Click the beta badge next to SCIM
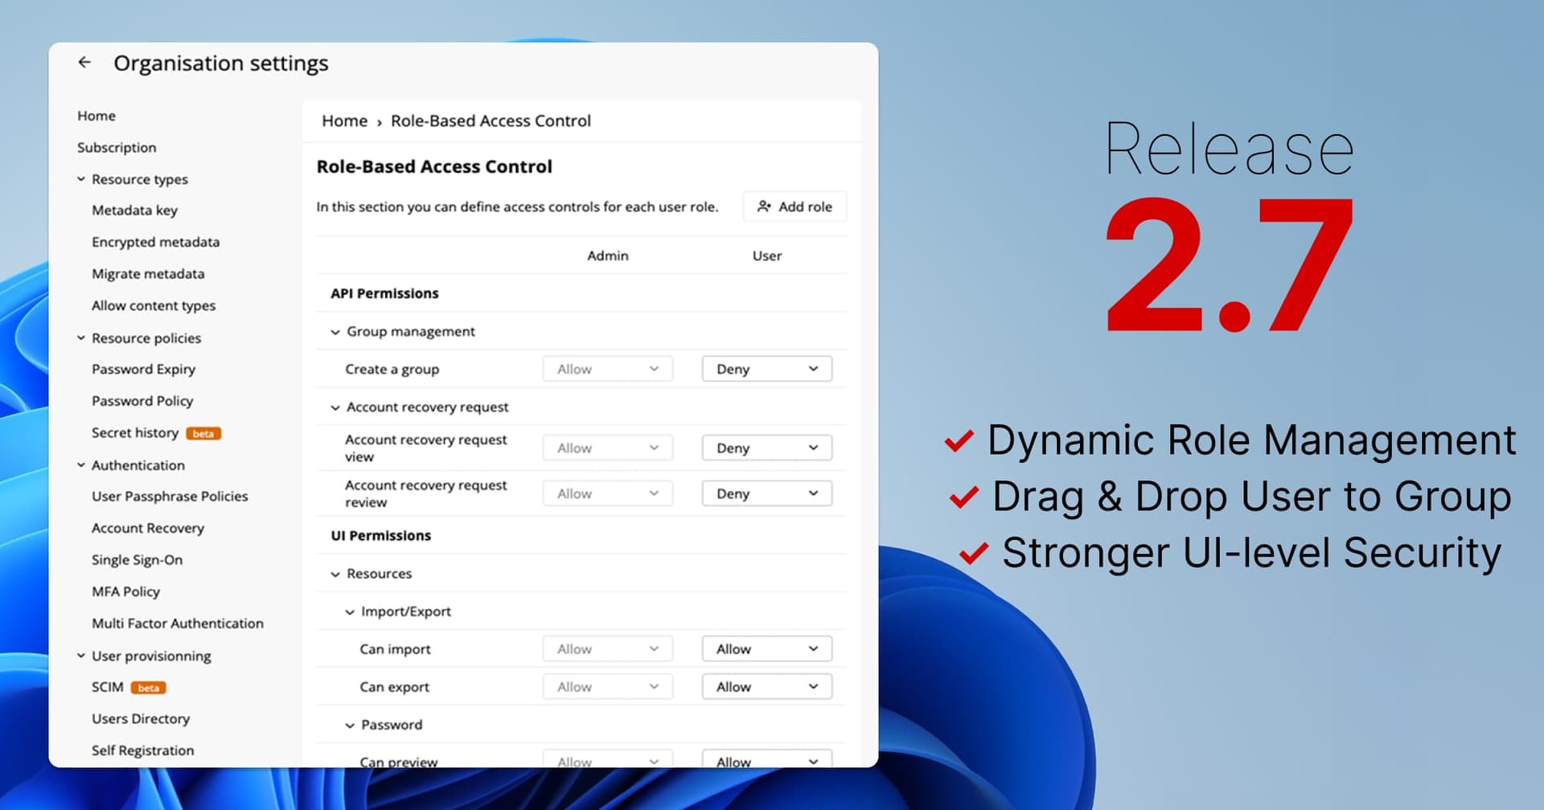The width and height of the screenshot is (1544, 810). click(150, 687)
